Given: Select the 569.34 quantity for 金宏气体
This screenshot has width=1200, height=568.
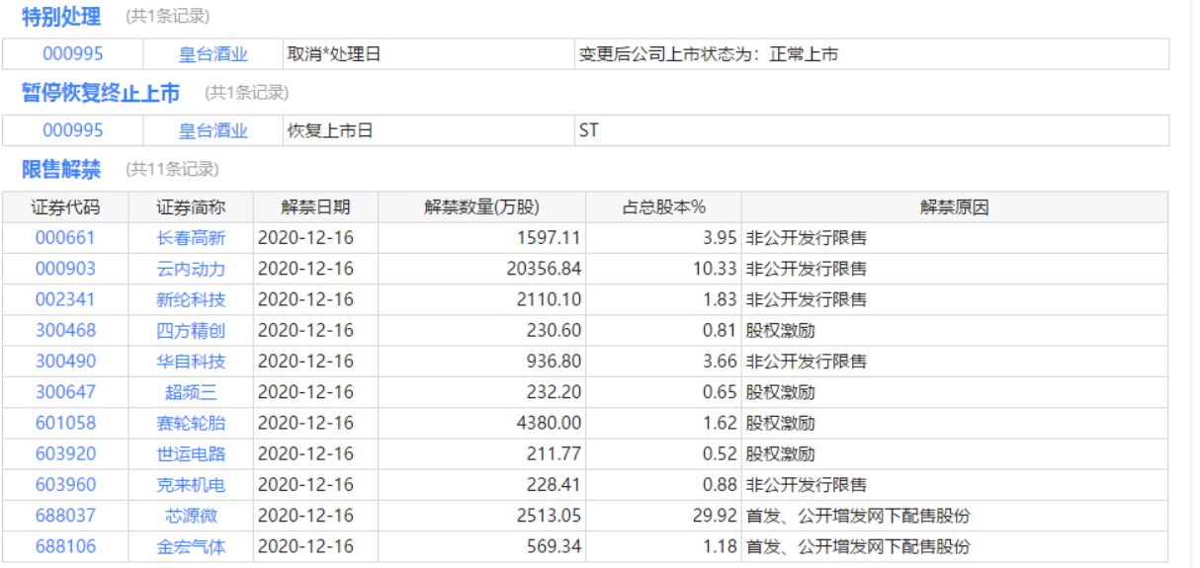Looking at the screenshot, I should tap(554, 546).
